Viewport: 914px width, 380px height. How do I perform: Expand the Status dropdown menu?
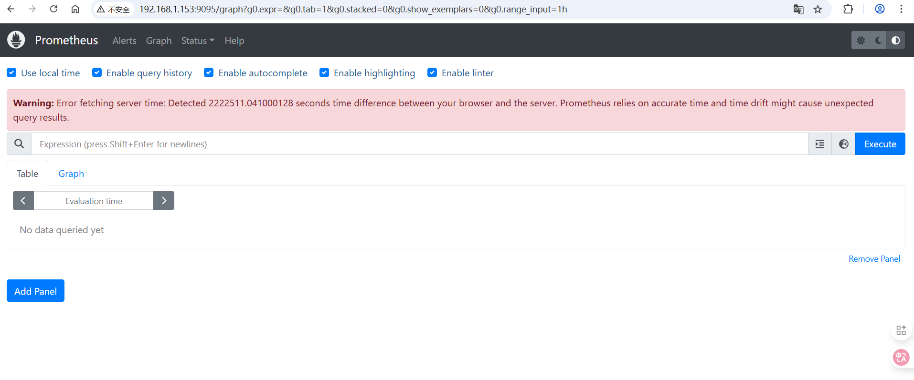198,41
